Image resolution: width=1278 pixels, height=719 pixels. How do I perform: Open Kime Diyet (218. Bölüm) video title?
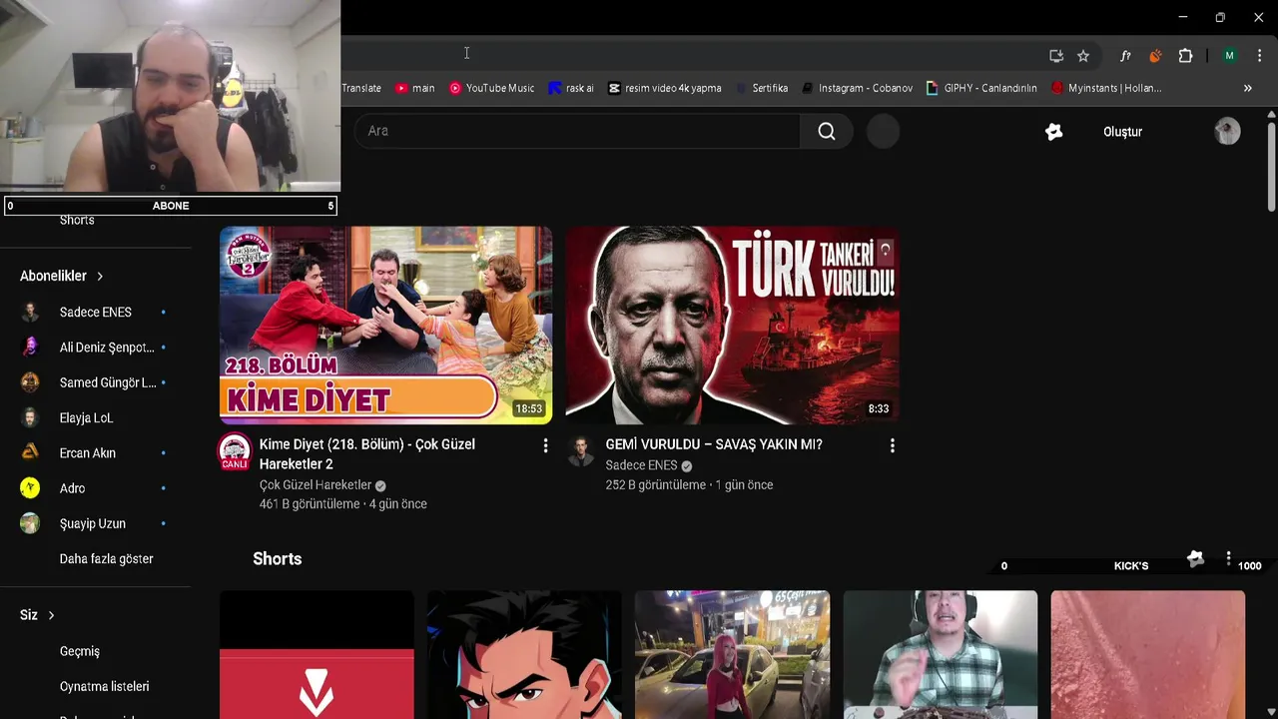(366, 454)
